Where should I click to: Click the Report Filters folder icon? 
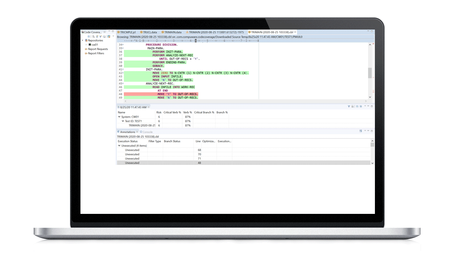(86, 53)
